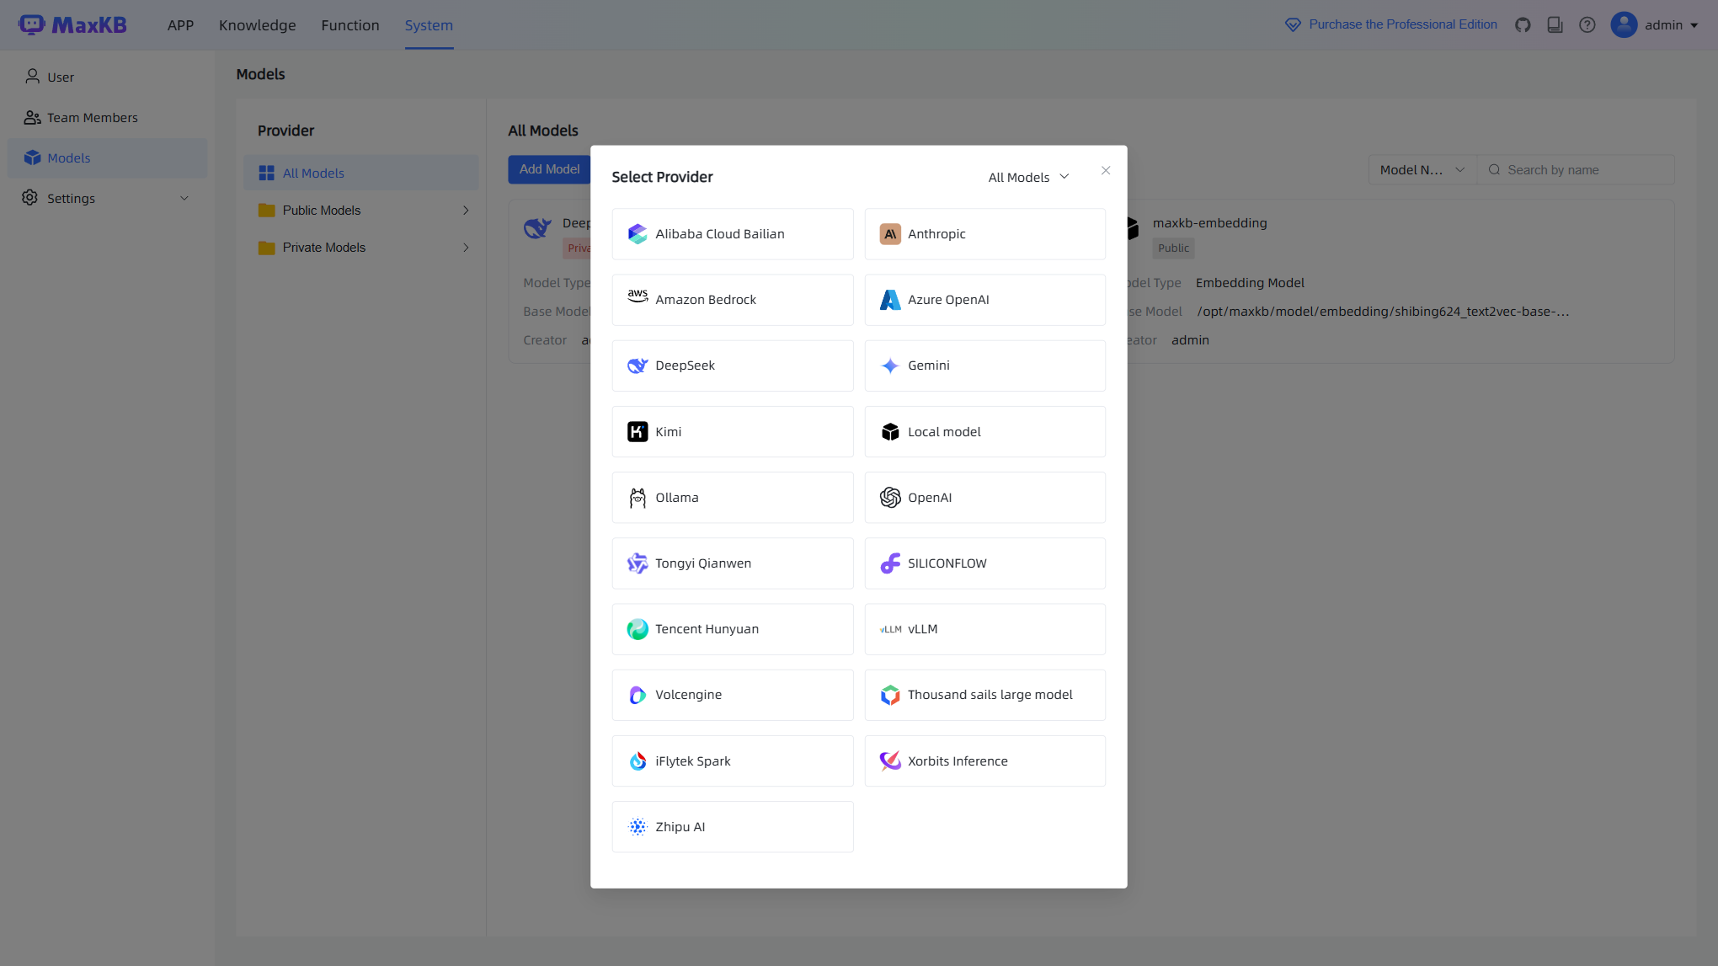Select the DeepSeek provider icon
Viewport: 1718px width, 966px height.
coord(638,366)
